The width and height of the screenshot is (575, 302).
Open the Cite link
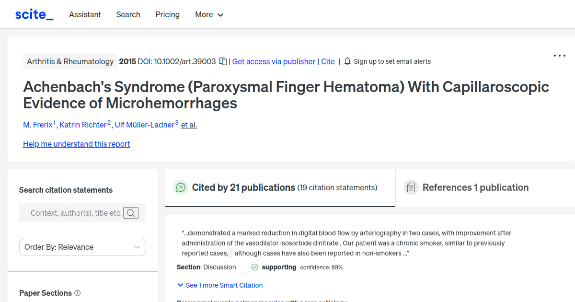click(x=328, y=61)
